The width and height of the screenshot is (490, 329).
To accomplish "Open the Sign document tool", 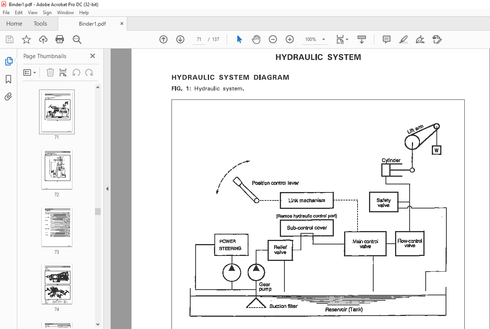I will pos(420,39).
